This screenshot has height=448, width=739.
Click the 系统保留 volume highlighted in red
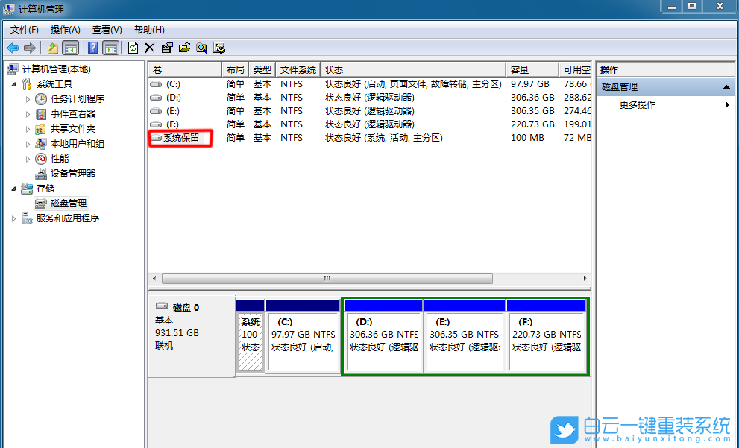pyautogui.click(x=181, y=138)
